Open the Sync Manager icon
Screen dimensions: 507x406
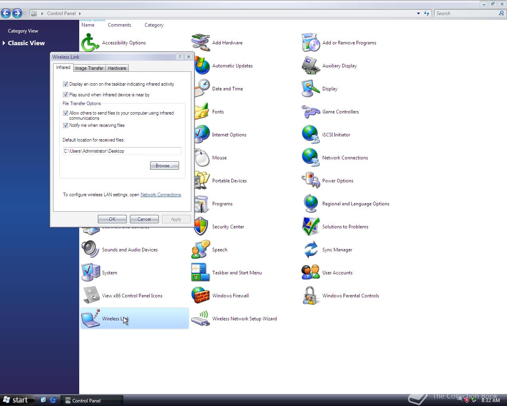pos(311,249)
